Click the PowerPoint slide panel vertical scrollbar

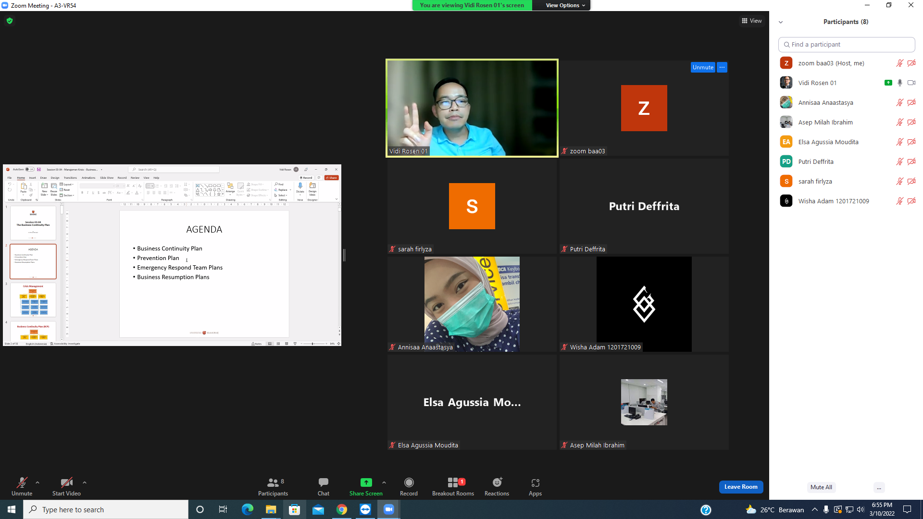62,272
